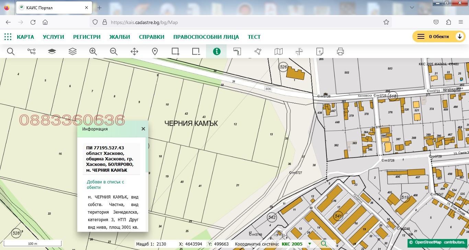The height and width of the screenshot is (250, 469).
Task: Select the Zoom In tool
Action: [x=93, y=52]
